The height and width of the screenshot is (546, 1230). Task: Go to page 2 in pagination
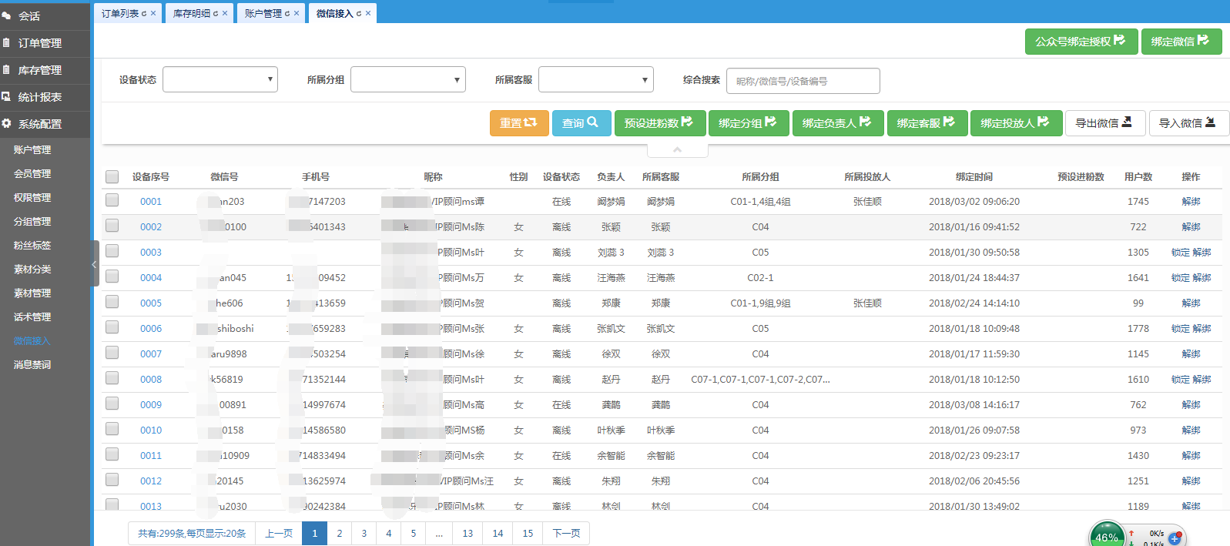(x=340, y=534)
